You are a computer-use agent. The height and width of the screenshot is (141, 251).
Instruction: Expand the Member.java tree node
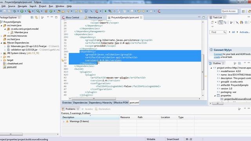click(9, 33)
